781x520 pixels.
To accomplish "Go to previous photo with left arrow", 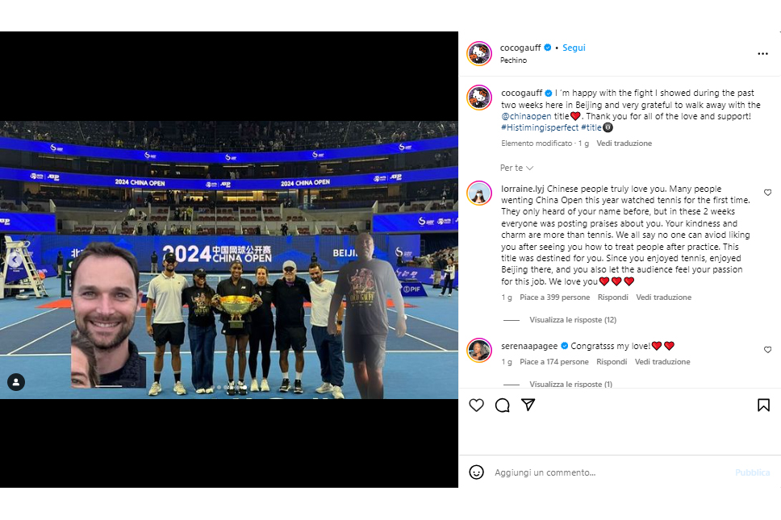I will pyautogui.click(x=15, y=260).
